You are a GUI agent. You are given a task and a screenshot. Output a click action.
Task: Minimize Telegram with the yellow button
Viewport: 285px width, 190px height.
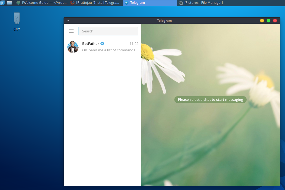pyautogui.click(x=262, y=21)
